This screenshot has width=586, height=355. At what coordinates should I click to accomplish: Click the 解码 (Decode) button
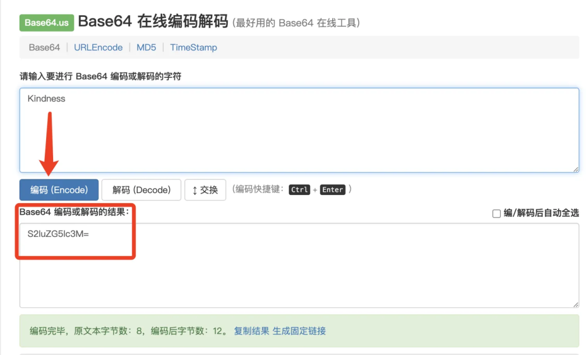click(141, 190)
